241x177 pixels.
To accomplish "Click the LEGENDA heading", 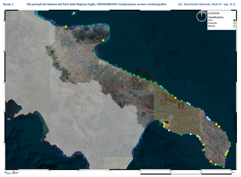I will tap(213, 13).
